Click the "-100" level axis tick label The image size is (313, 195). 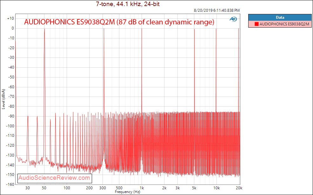coord(10,126)
